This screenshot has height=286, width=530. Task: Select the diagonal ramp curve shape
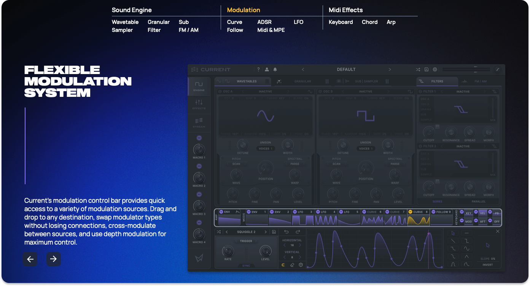click(453, 241)
